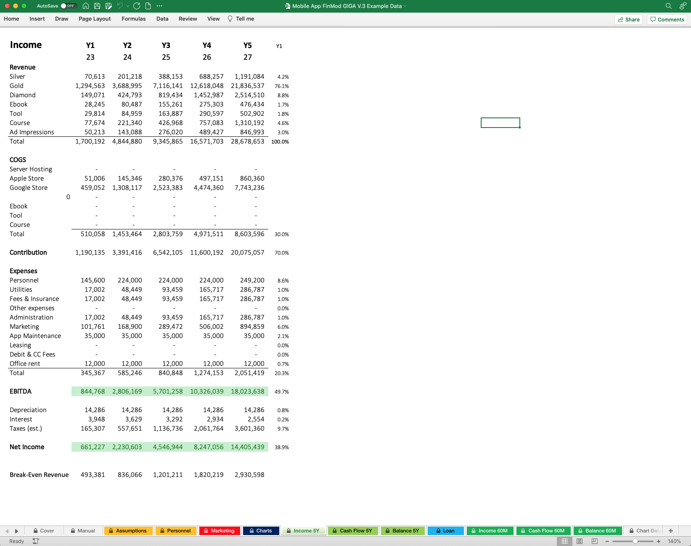Click the Undo arrow icon
The image size is (691, 546).
(x=120, y=6)
